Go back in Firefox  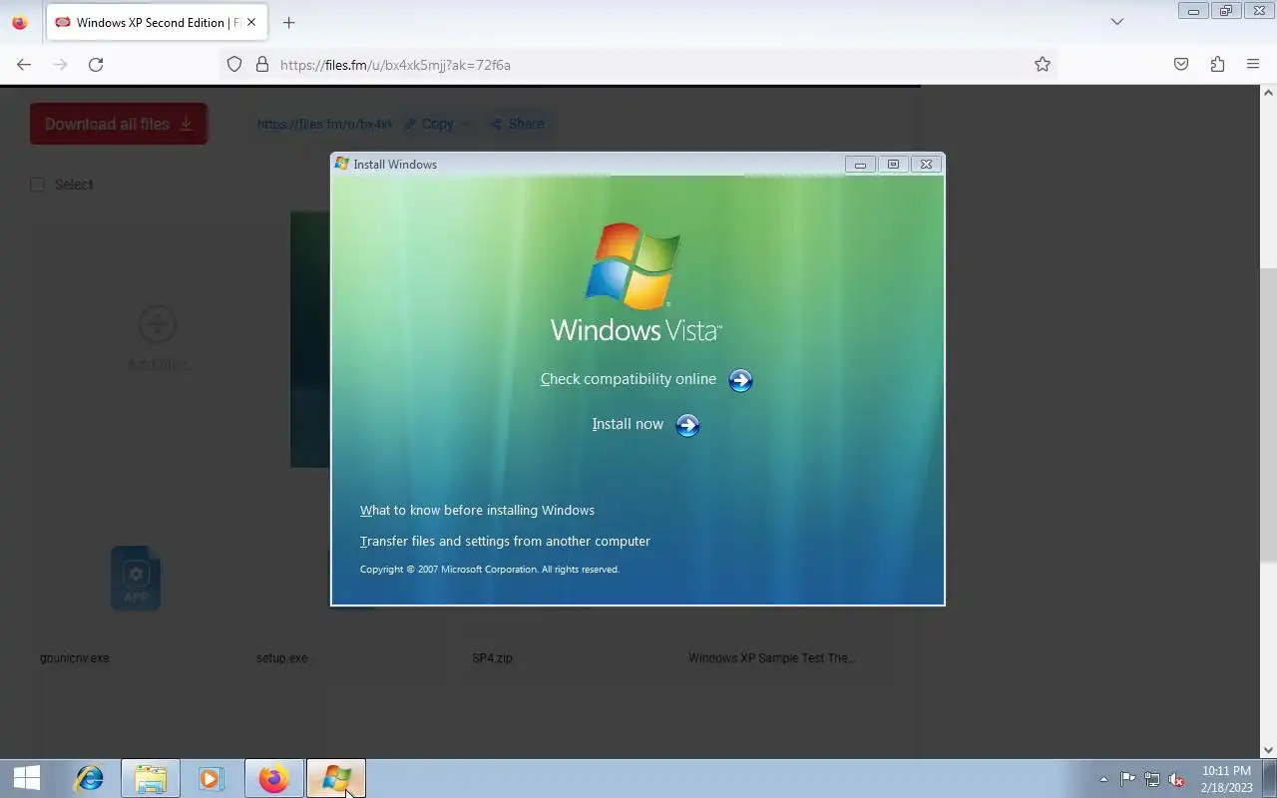pyautogui.click(x=24, y=65)
